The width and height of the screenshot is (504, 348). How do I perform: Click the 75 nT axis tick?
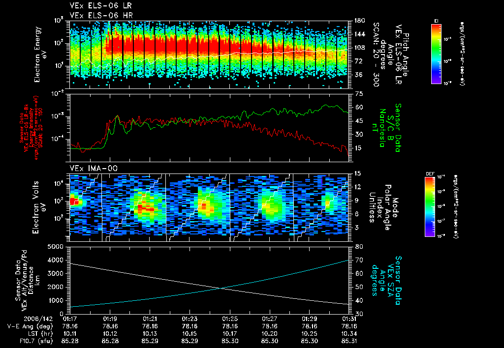(359, 94)
